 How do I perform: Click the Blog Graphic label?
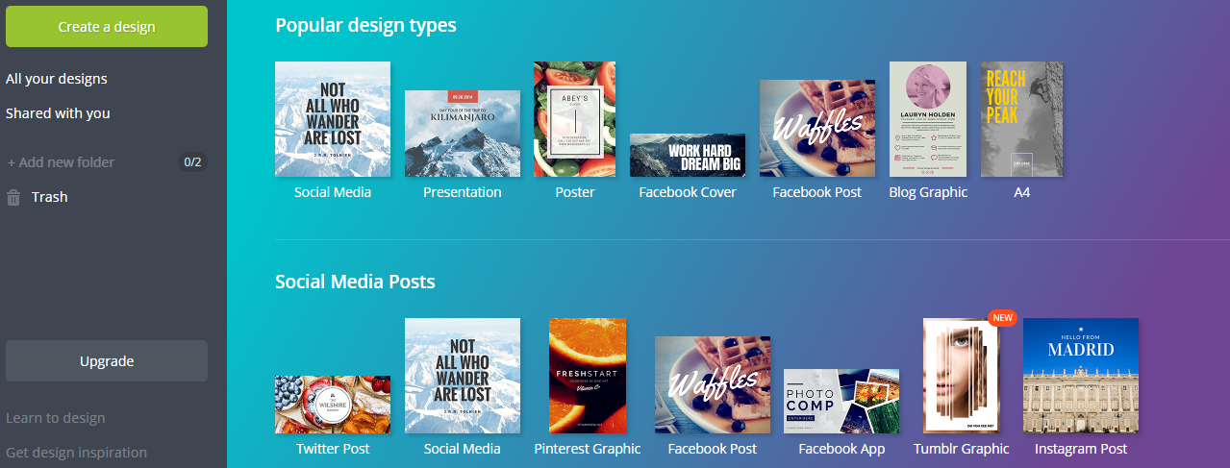(x=928, y=192)
